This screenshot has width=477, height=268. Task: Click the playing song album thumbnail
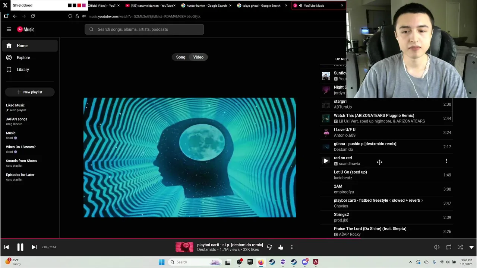184,247
